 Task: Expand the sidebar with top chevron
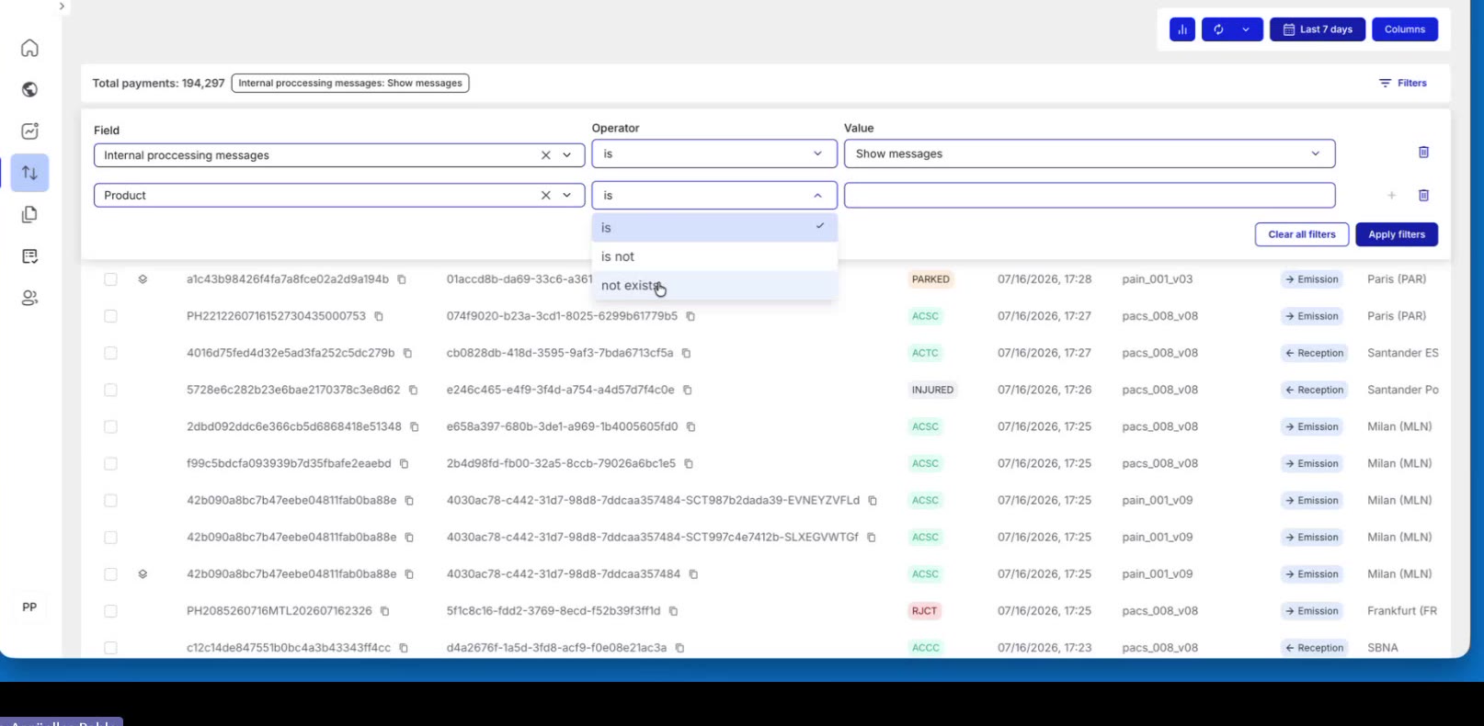pos(62,6)
